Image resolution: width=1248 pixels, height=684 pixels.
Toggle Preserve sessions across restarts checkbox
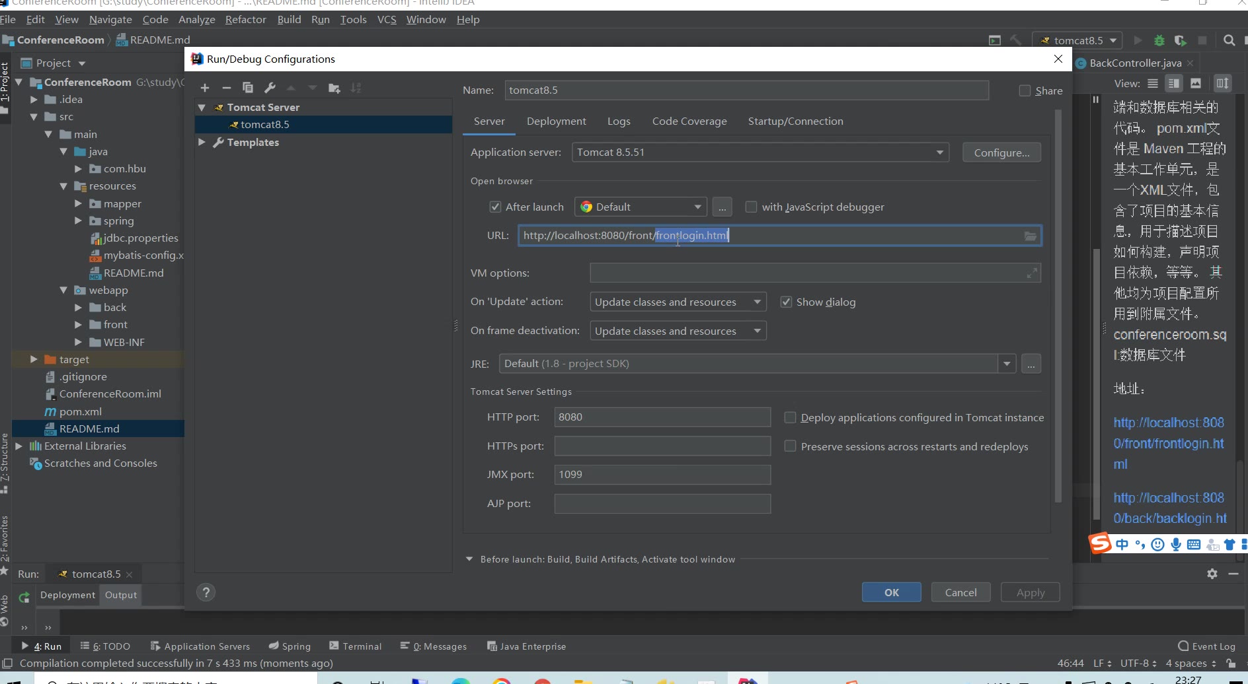pyautogui.click(x=790, y=446)
